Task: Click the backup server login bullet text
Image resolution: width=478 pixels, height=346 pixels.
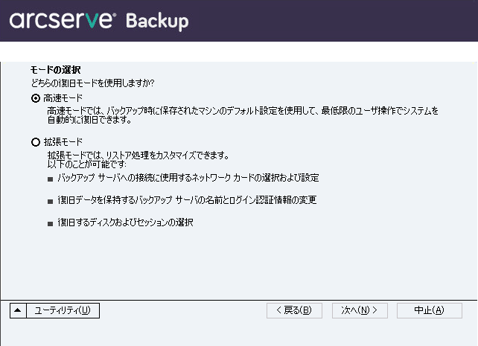Action: tap(187, 200)
